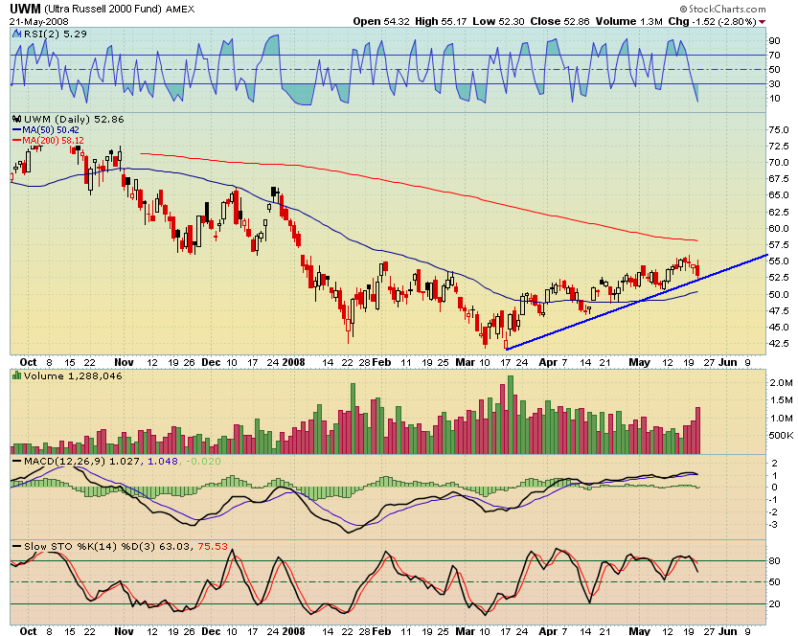Click the Volume 1.3M header value

(629, 21)
